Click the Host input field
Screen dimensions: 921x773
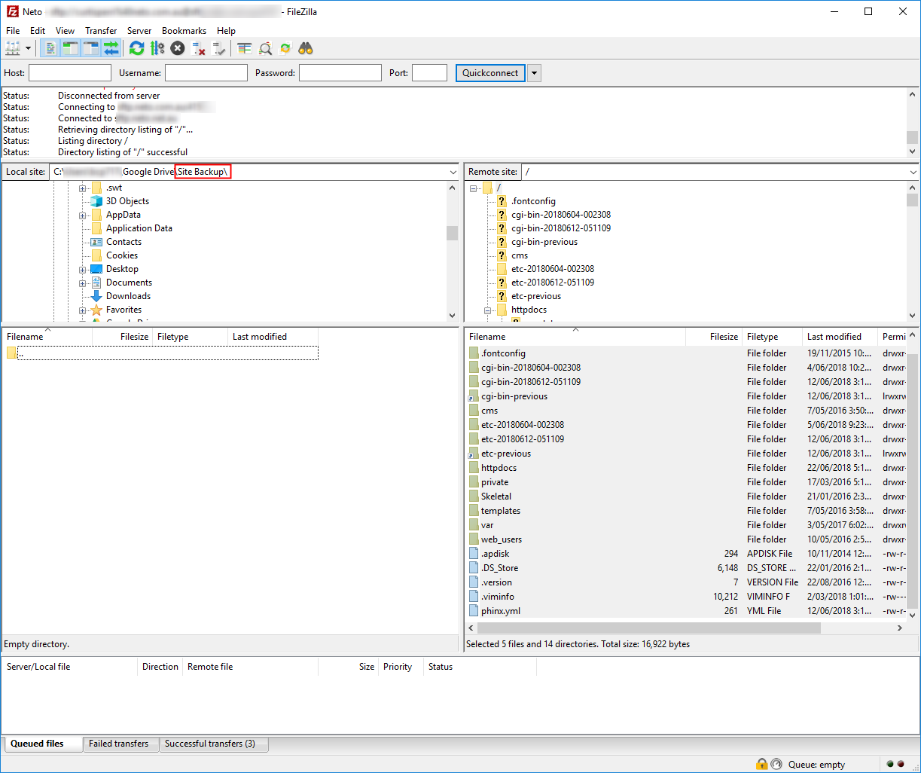coord(70,73)
